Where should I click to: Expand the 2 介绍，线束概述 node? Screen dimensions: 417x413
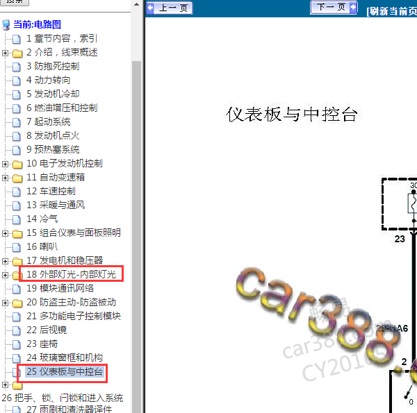5,53
